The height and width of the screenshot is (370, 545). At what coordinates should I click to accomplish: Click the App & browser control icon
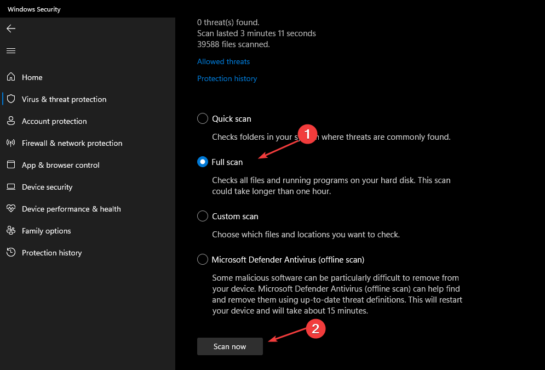coord(11,165)
